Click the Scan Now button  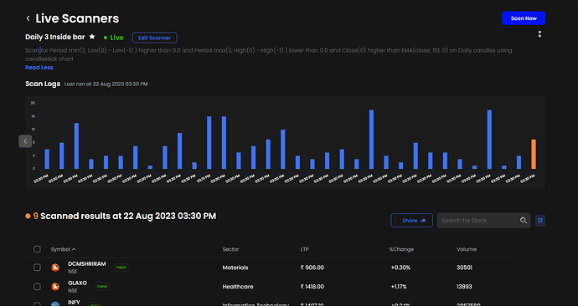pos(524,18)
